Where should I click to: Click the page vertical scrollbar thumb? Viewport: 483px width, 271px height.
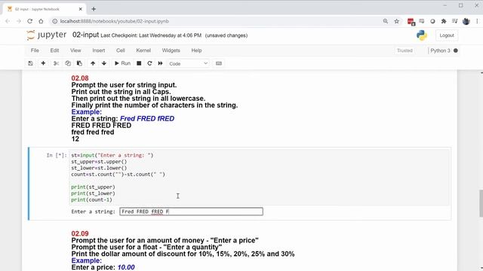tap(481, 203)
